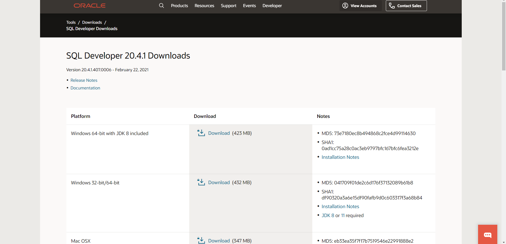Viewport: 506px width, 244px height.
Task: Click the SQL Developer Downloads breadcrumb title
Action: (x=92, y=28)
